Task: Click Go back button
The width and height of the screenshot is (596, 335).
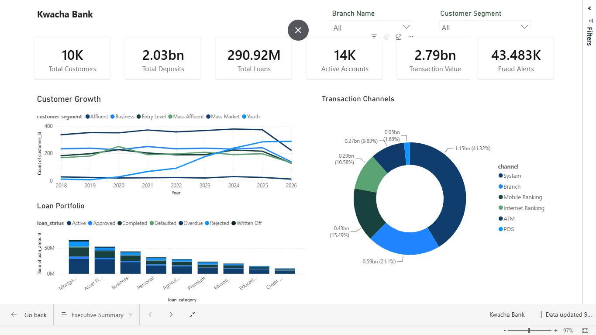Action: [x=29, y=315]
